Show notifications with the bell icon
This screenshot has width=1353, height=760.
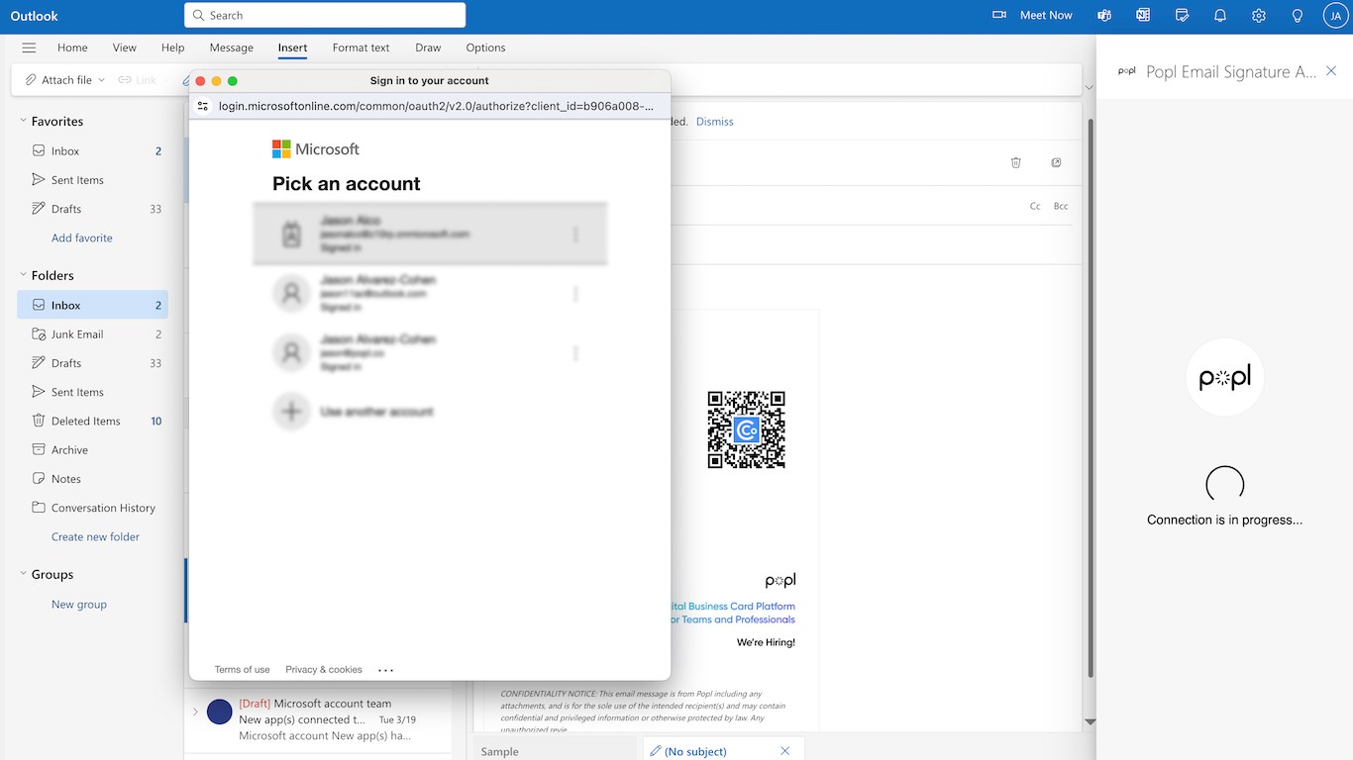coord(1220,16)
